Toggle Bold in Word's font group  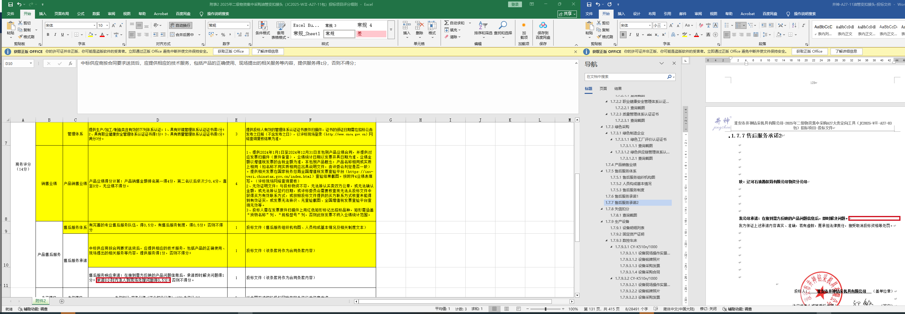pos(623,35)
